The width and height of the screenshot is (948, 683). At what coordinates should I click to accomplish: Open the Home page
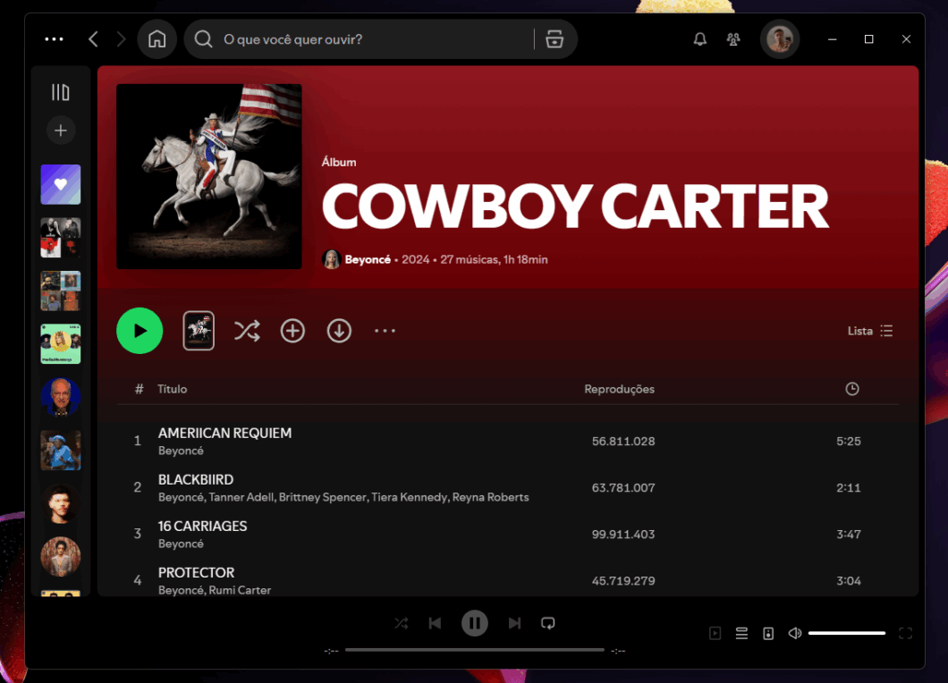point(157,39)
